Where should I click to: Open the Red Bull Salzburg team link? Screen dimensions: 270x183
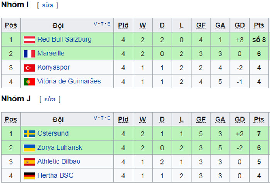(64, 39)
